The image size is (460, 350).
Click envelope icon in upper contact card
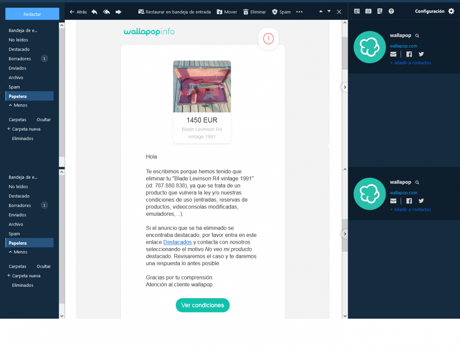pyautogui.click(x=393, y=54)
